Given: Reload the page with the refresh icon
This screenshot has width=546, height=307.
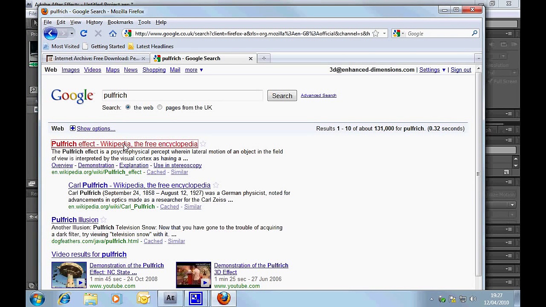Looking at the screenshot, I should (84, 33).
